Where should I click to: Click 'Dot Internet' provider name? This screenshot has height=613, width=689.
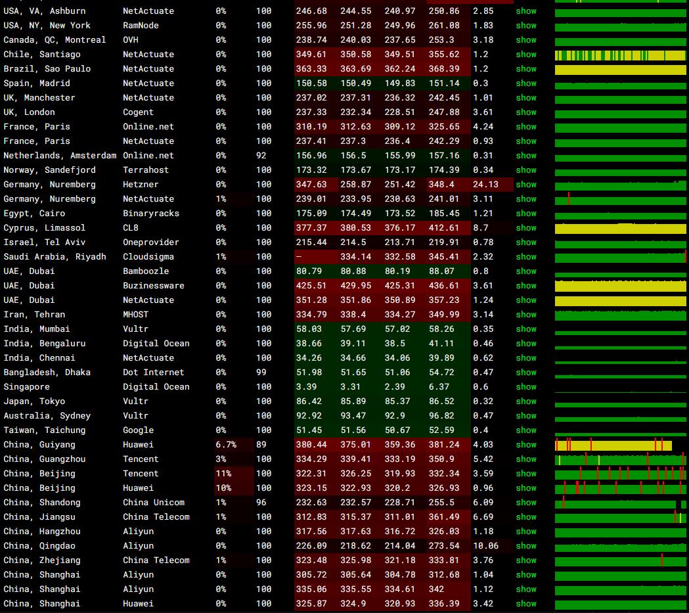[153, 372]
